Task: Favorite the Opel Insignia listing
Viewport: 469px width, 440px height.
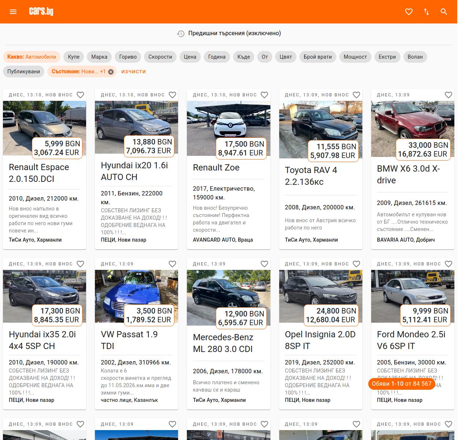Action: pyautogui.click(x=356, y=264)
